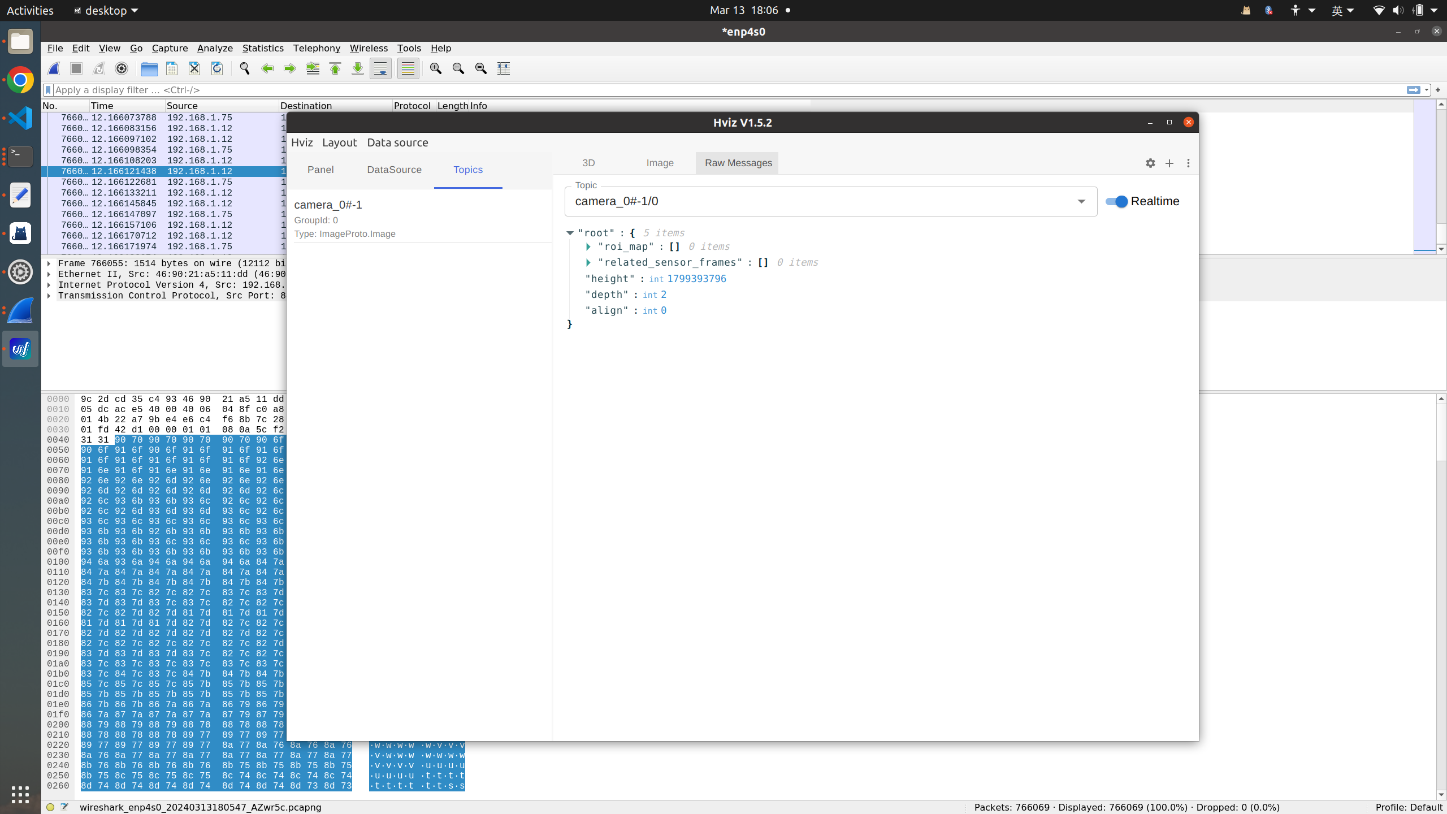Zoom in on packet list text
The height and width of the screenshot is (814, 1447).
(435, 68)
